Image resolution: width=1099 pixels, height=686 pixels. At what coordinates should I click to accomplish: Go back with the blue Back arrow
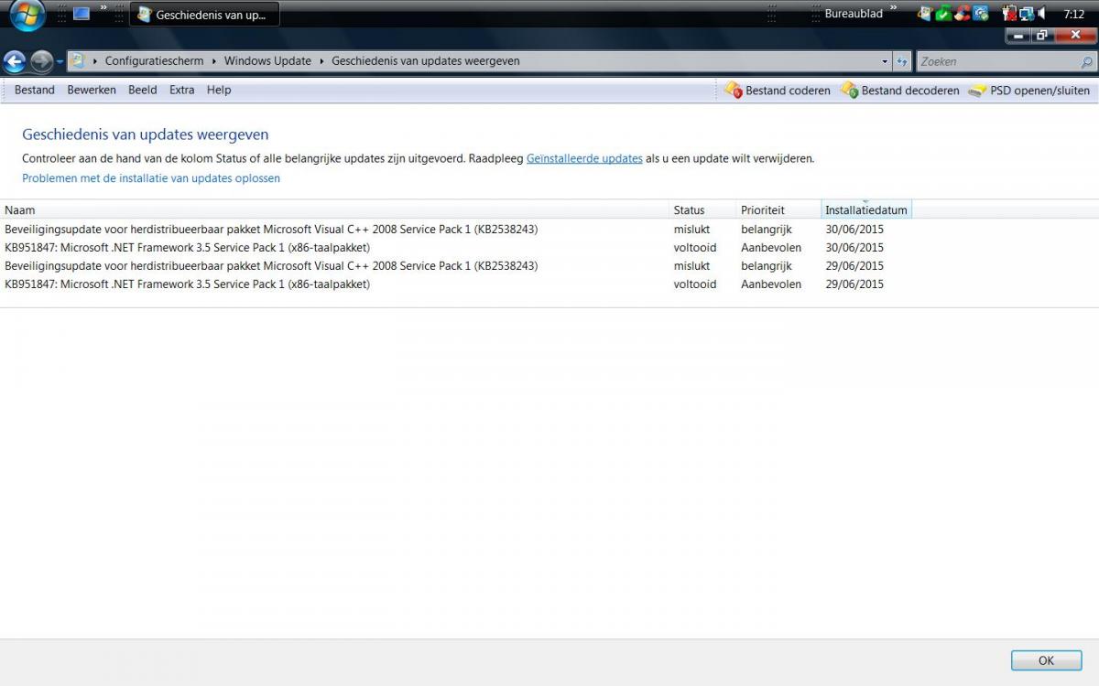pyautogui.click(x=14, y=61)
